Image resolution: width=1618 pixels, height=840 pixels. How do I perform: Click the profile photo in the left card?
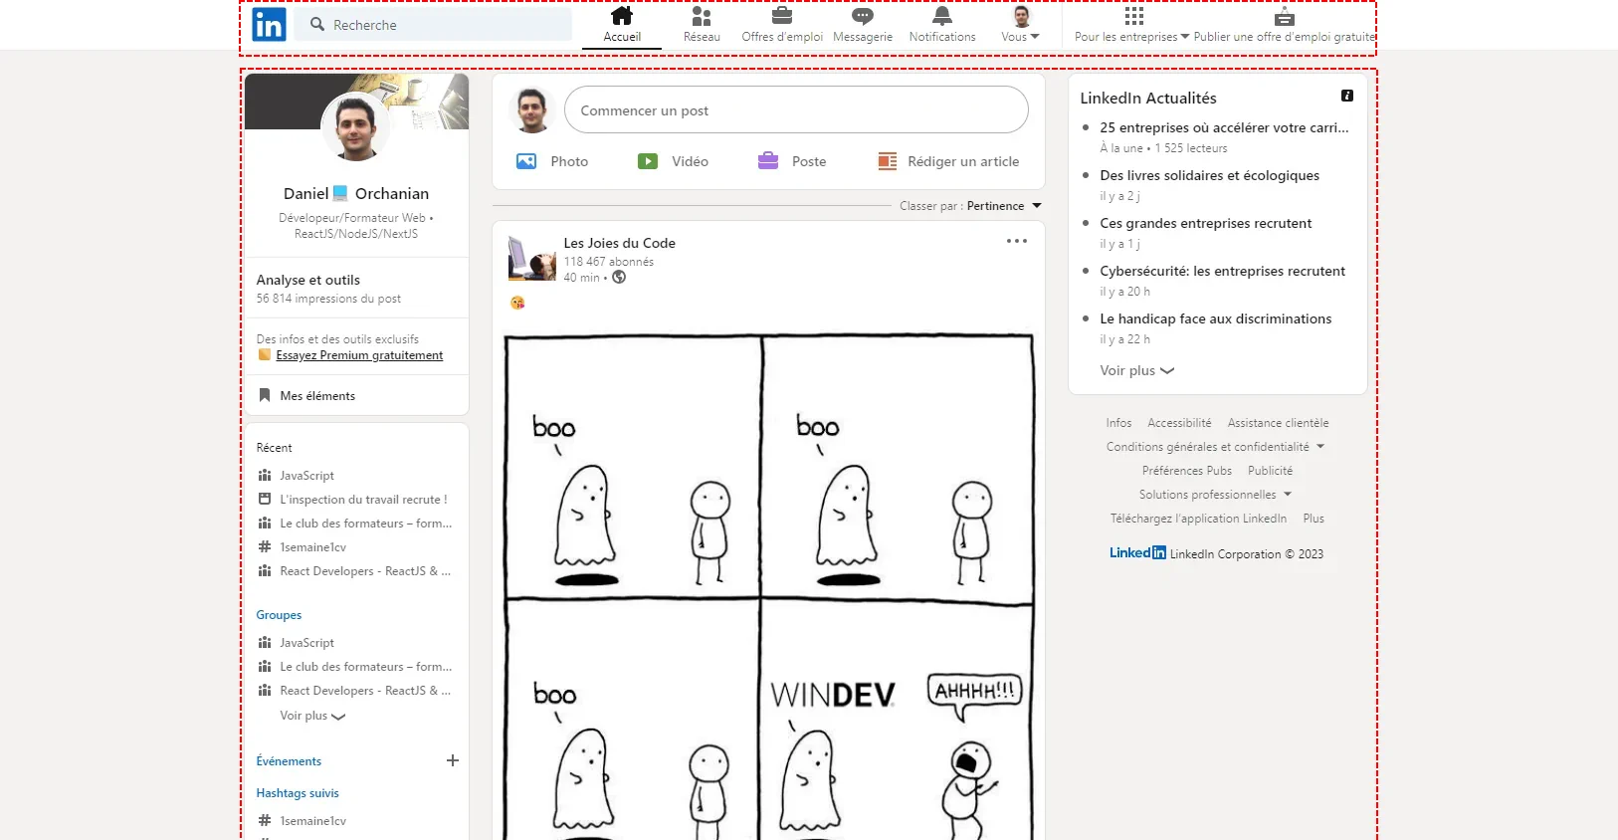tap(355, 127)
